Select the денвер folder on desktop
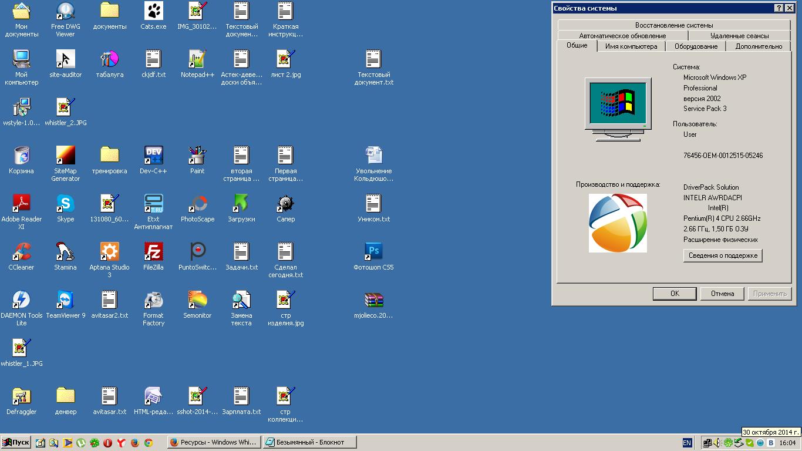This screenshot has width=802, height=451. click(65, 401)
